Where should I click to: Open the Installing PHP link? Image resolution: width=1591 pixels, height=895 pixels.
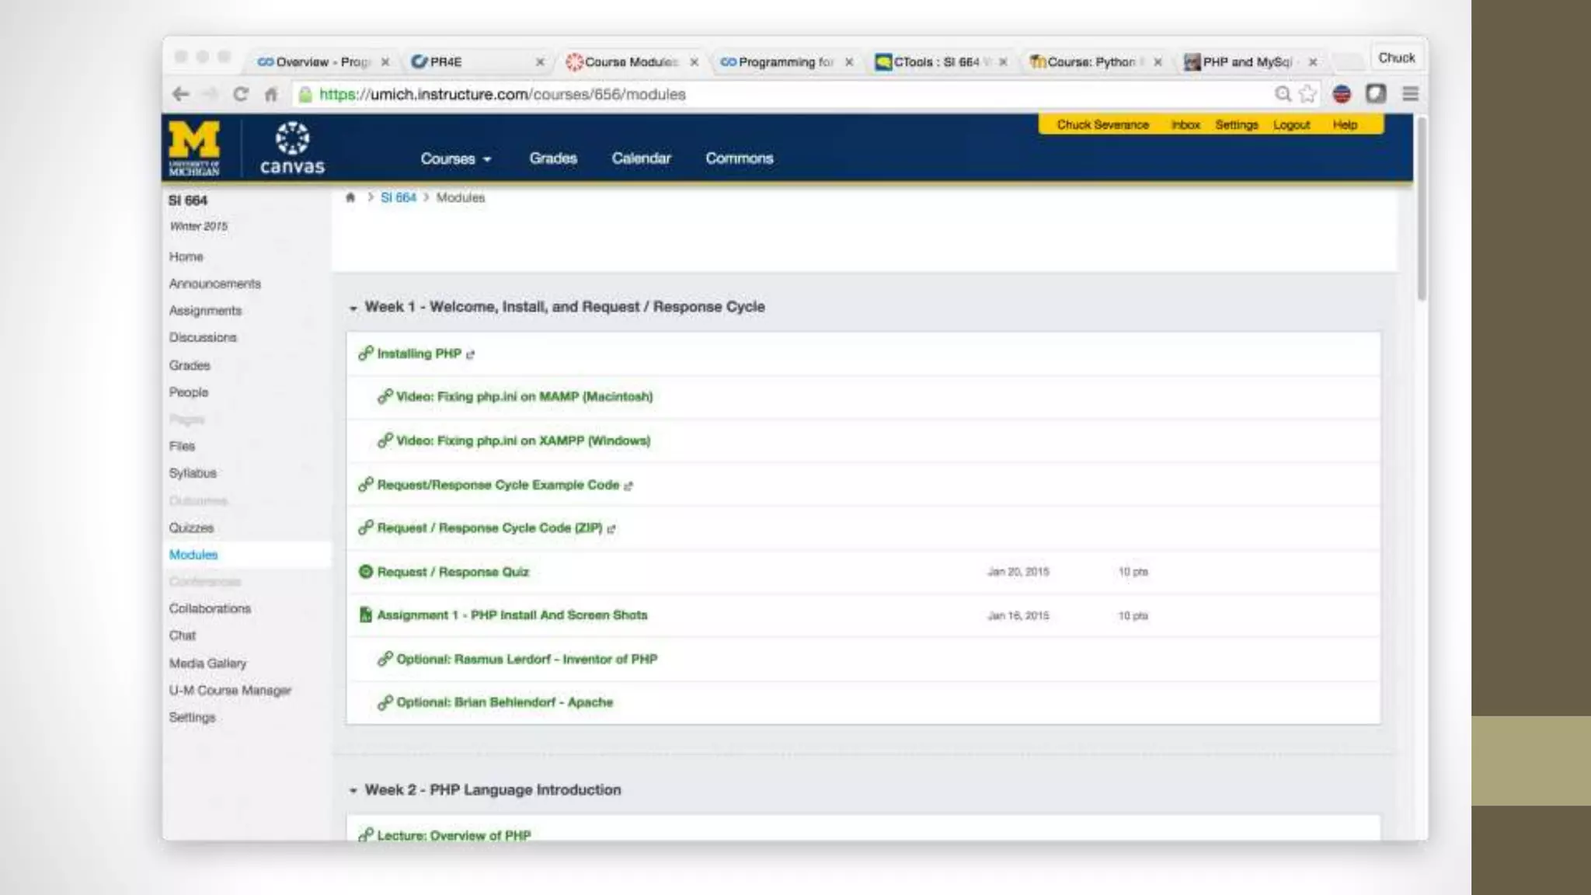419,353
